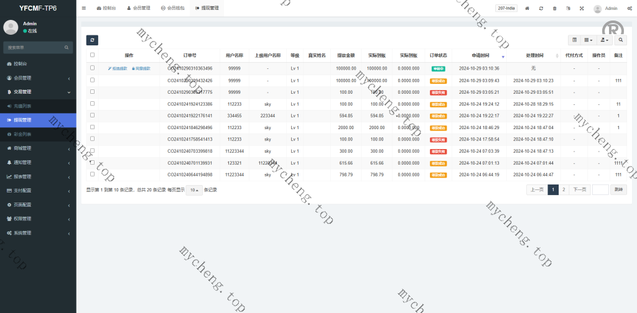The height and width of the screenshot is (313, 637).
Task: Open the export data dropdown
Action: (x=603, y=40)
